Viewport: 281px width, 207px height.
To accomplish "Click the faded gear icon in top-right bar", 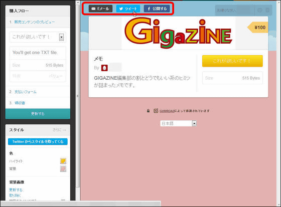I will tap(267, 11).
